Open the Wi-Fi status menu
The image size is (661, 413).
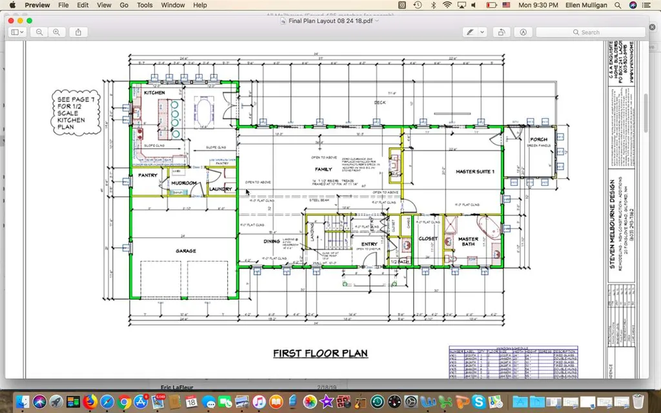[x=447, y=5]
